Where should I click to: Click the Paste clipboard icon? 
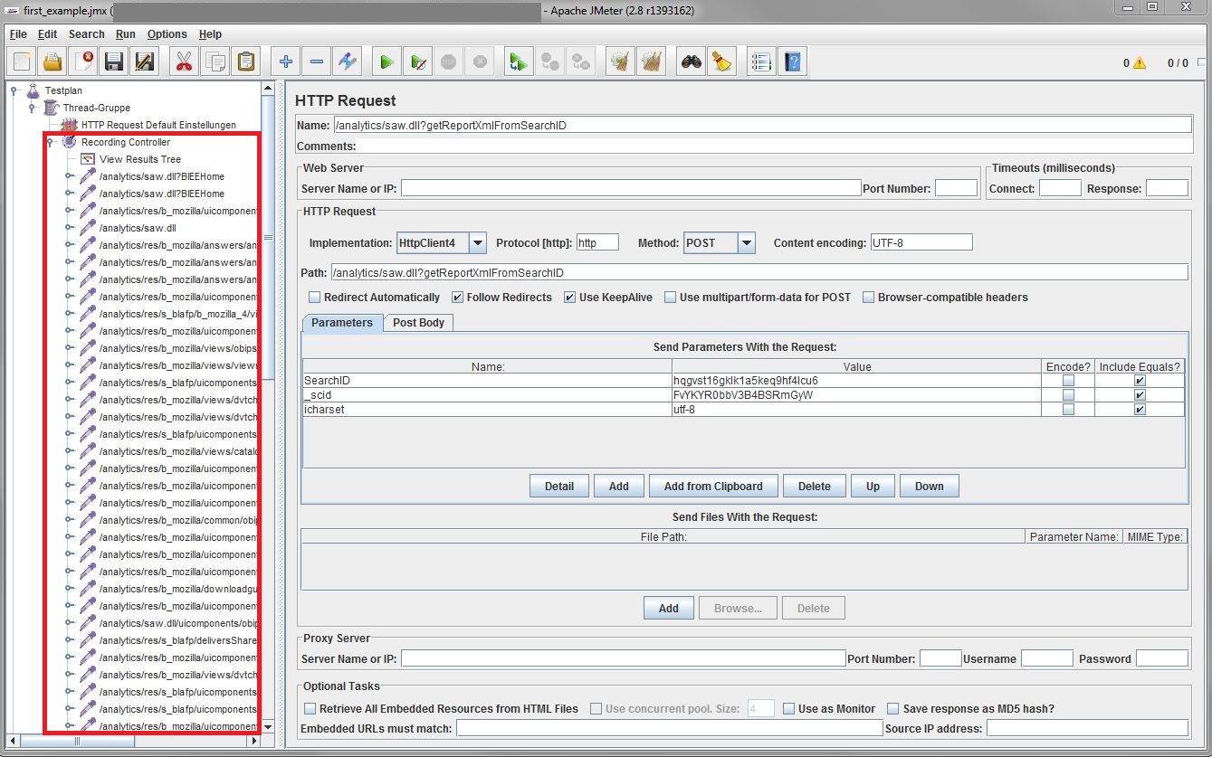pyautogui.click(x=246, y=62)
